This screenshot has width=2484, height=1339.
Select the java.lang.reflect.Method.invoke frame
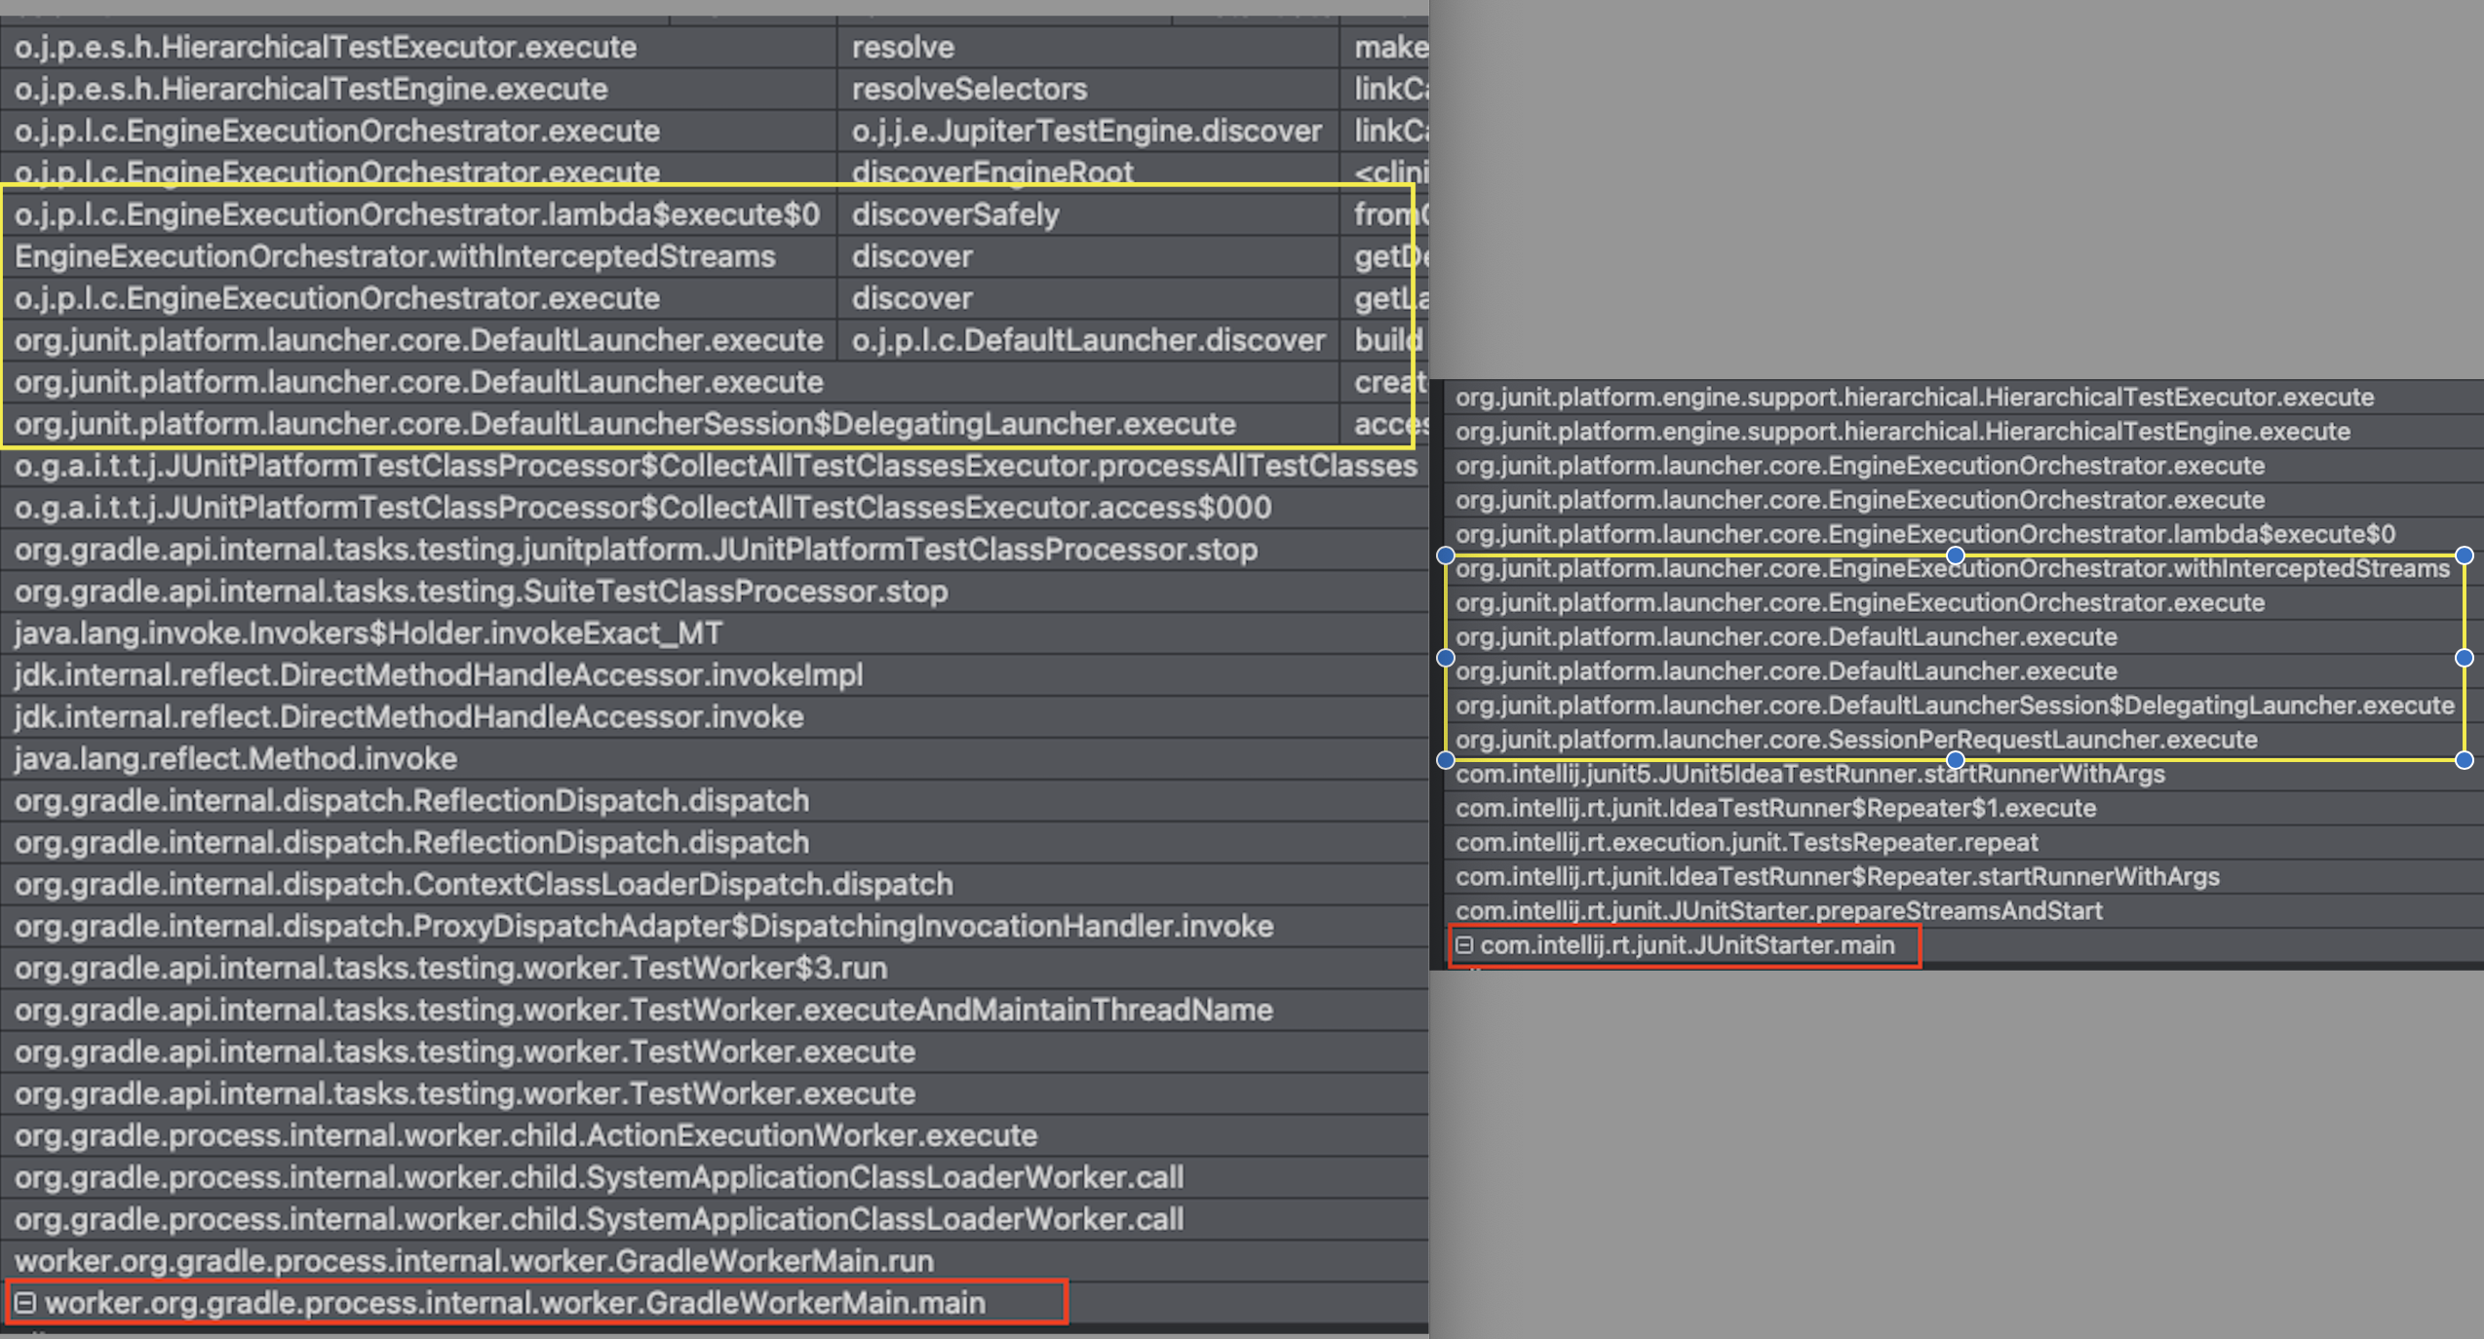(x=236, y=758)
